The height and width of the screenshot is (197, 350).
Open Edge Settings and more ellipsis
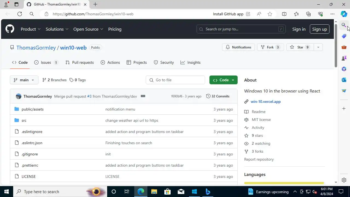[x=332, y=14]
